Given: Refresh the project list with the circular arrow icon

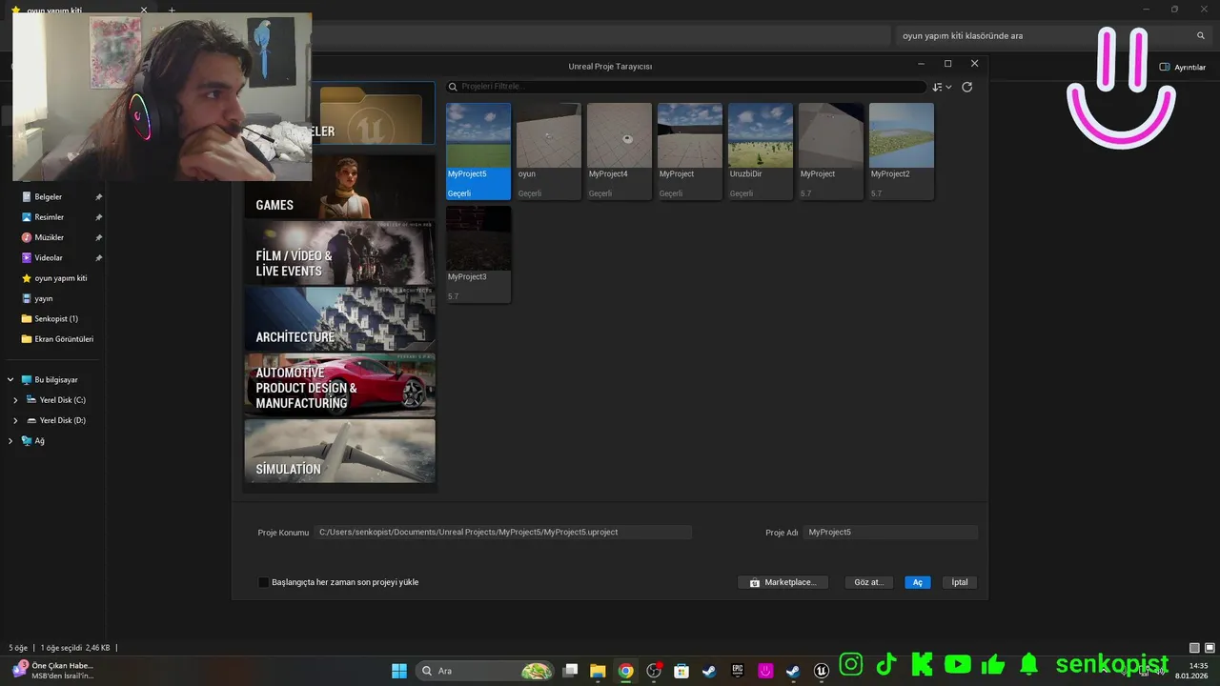Looking at the screenshot, I should pyautogui.click(x=966, y=87).
